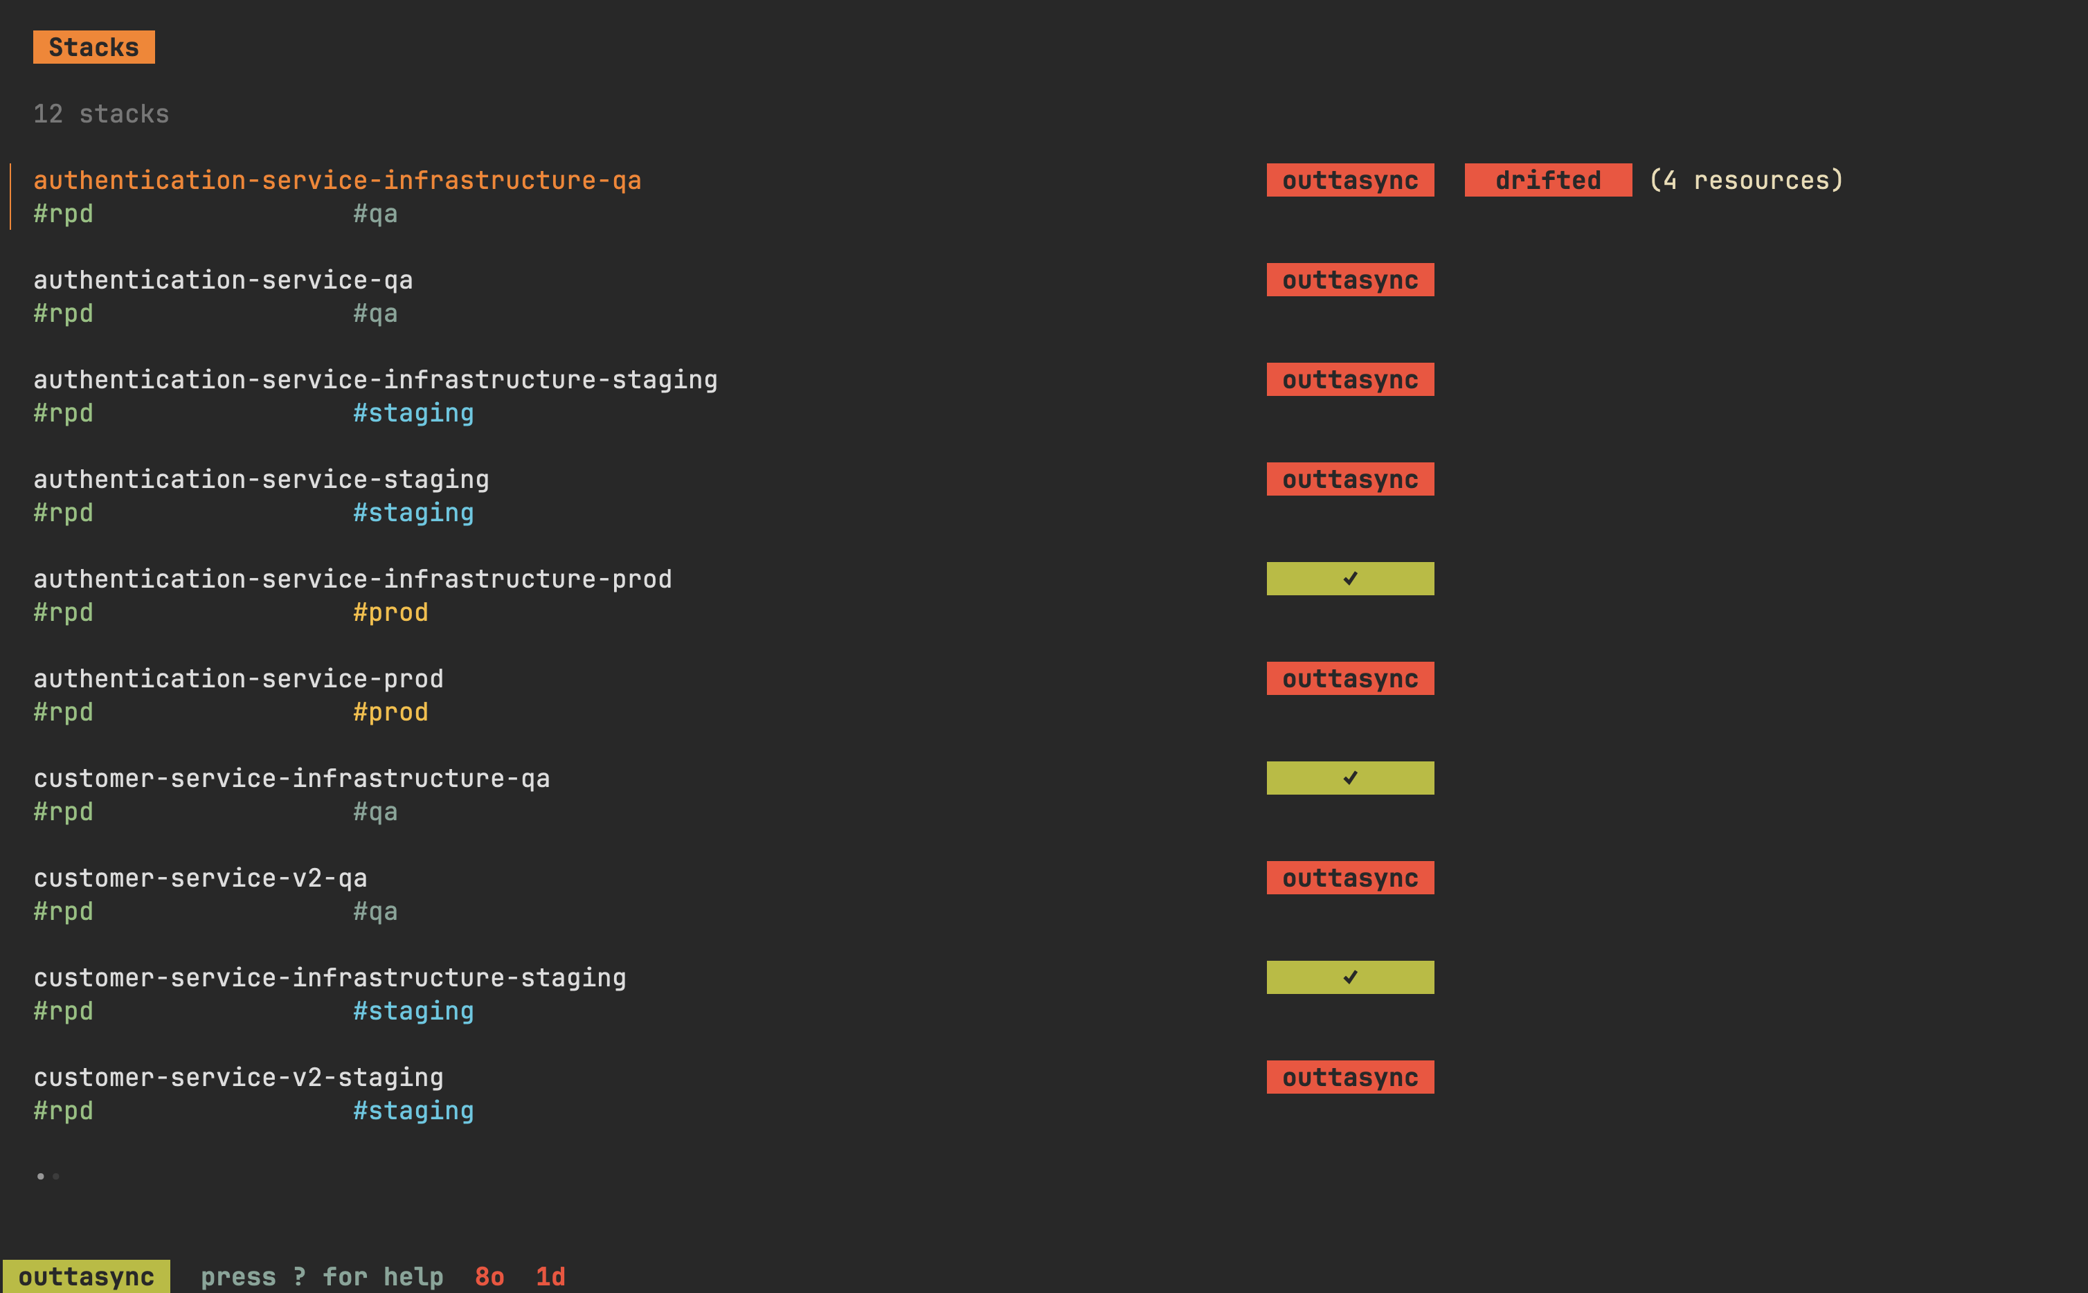Click outtasync badge next to authentication-service-prod
Viewport: 2088px width, 1293px height.
point(1349,679)
